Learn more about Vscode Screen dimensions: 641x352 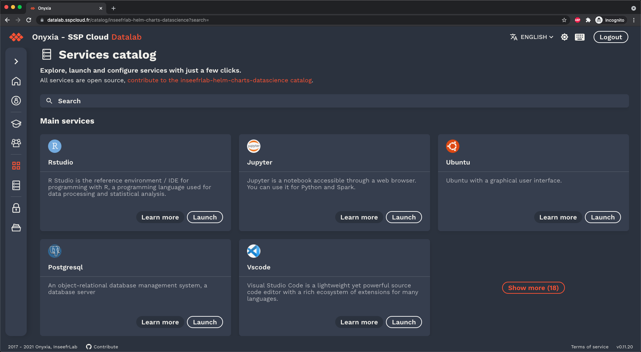(x=359, y=322)
